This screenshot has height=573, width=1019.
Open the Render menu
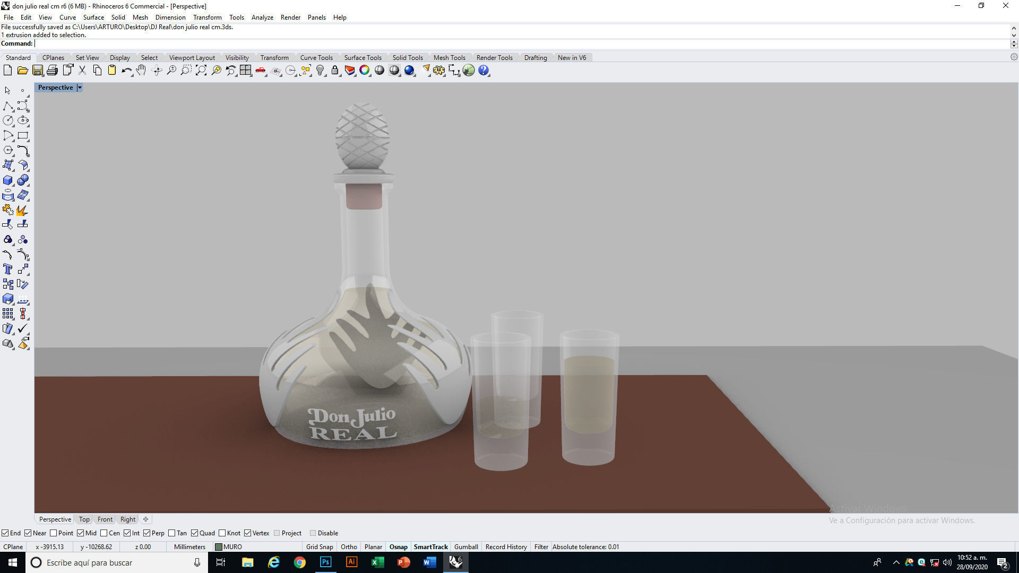290,18
